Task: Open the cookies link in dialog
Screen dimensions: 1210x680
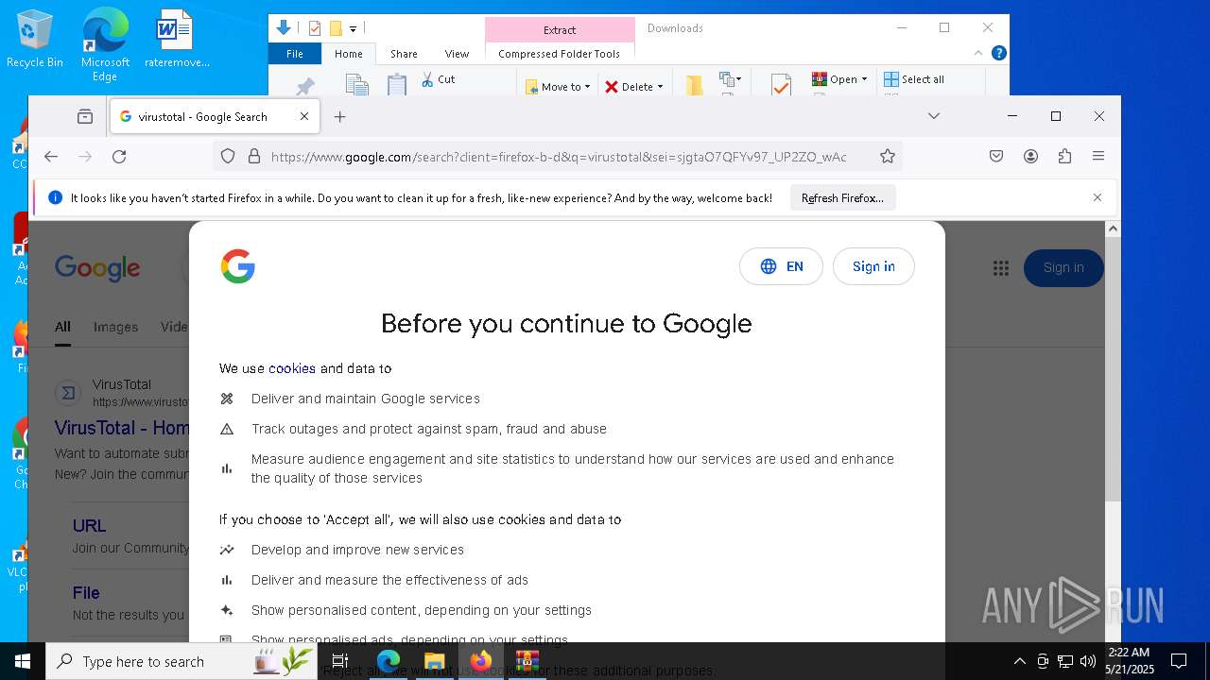Action: point(292,368)
